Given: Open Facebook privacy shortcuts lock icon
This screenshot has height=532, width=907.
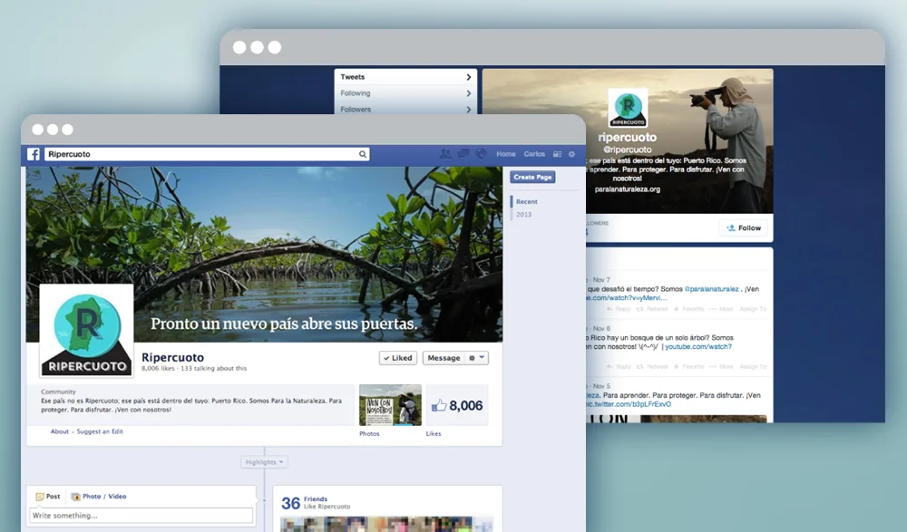Looking at the screenshot, I should (x=557, y=154).
